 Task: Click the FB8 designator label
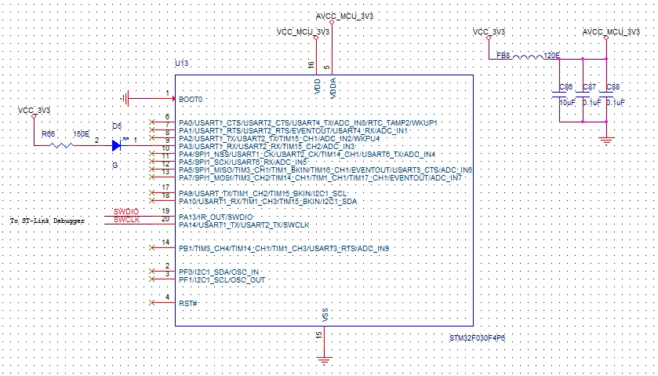(503, 55)
